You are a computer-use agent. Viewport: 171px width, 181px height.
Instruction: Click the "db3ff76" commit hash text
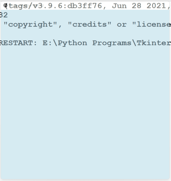click(x=85, y=6)
